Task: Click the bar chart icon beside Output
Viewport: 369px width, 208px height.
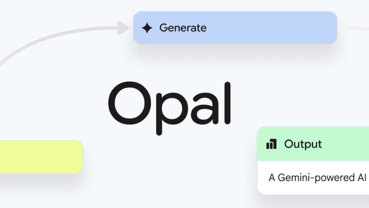Action: coord(271,144)
